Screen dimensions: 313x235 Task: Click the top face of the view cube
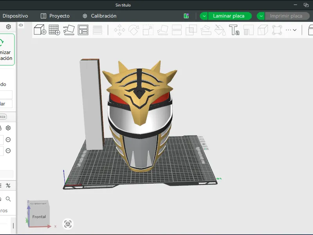point(38,203)
